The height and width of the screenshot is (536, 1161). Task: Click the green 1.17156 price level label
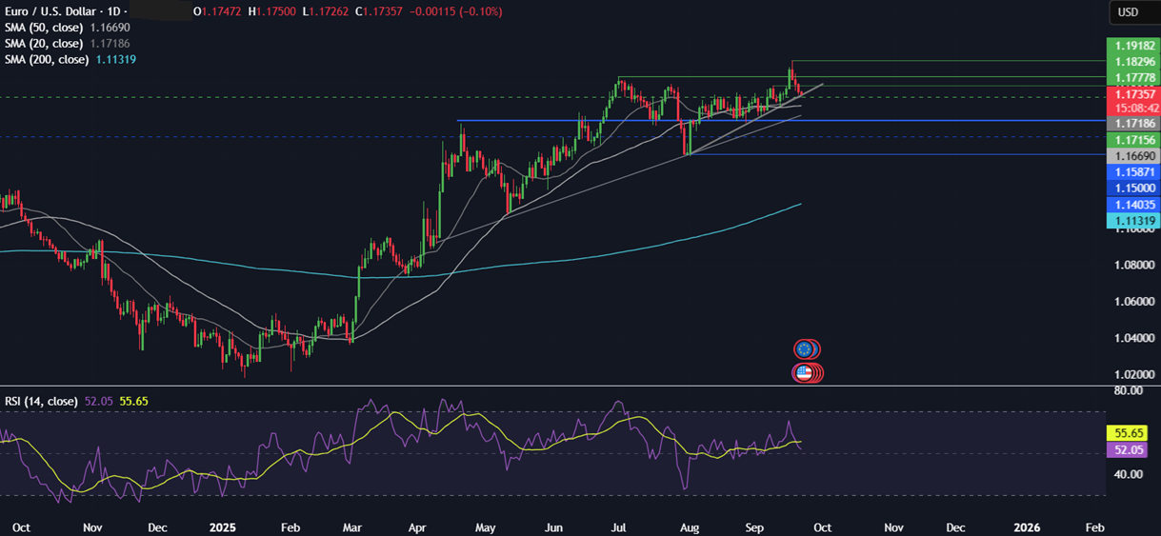click(1132, 139)
